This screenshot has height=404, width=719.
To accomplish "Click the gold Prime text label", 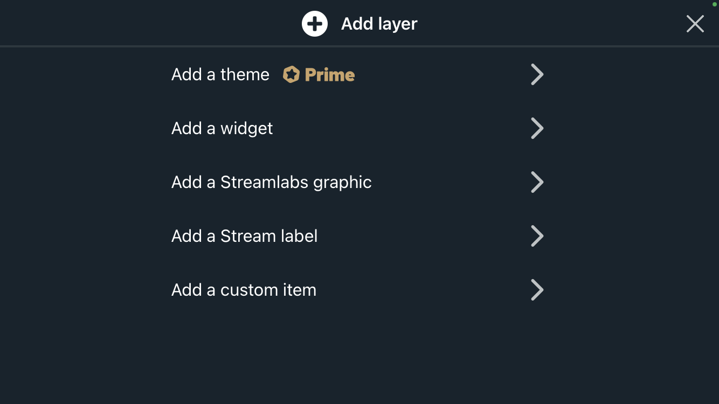I will click(x=330, y=74).
